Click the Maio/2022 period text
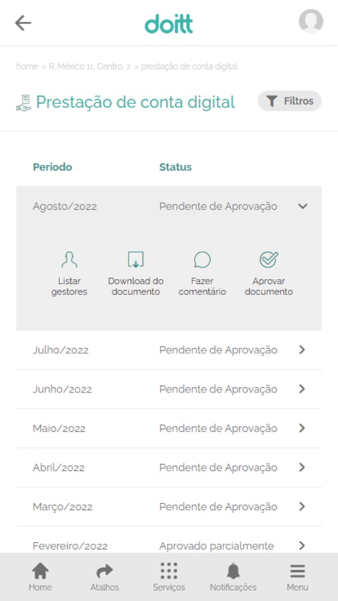The image size is (338, 601). click(59, 428)
